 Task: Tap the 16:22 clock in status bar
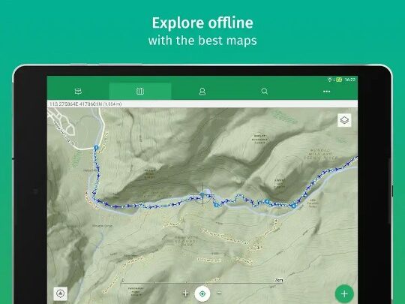350,80
